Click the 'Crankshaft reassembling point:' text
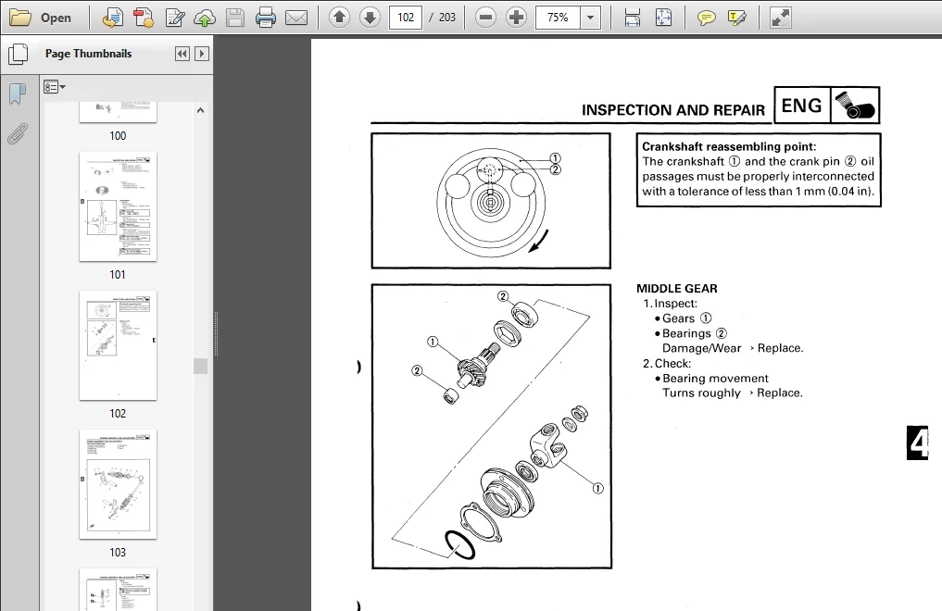This screenshot has width=942, height=611. tap(729, 146)
